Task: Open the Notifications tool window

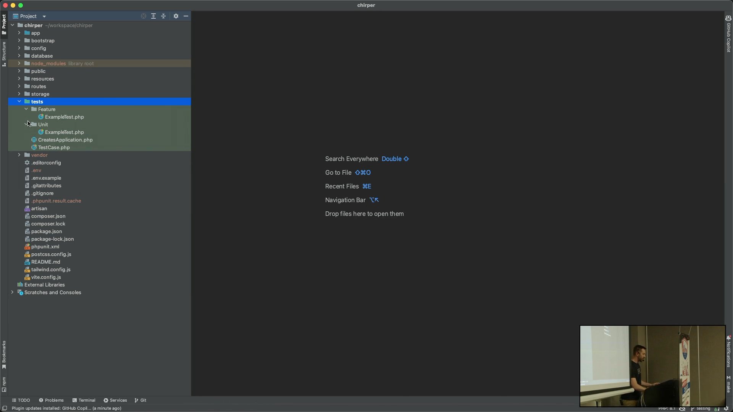Action: coord(728,352)
